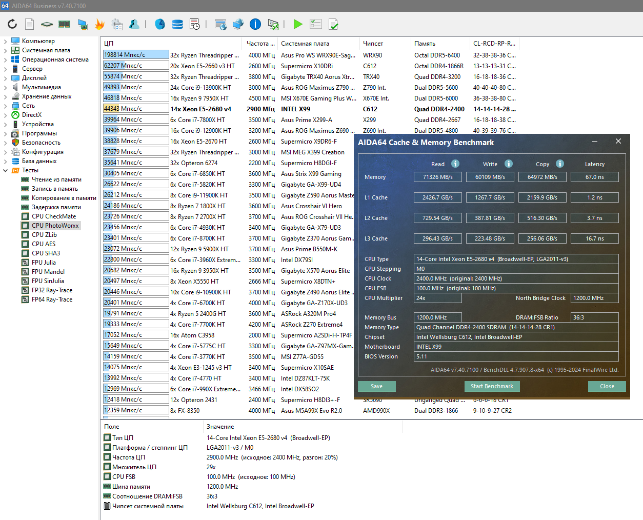
Task: Click the CPU chip toolbar icon
Action: point(47,24)
